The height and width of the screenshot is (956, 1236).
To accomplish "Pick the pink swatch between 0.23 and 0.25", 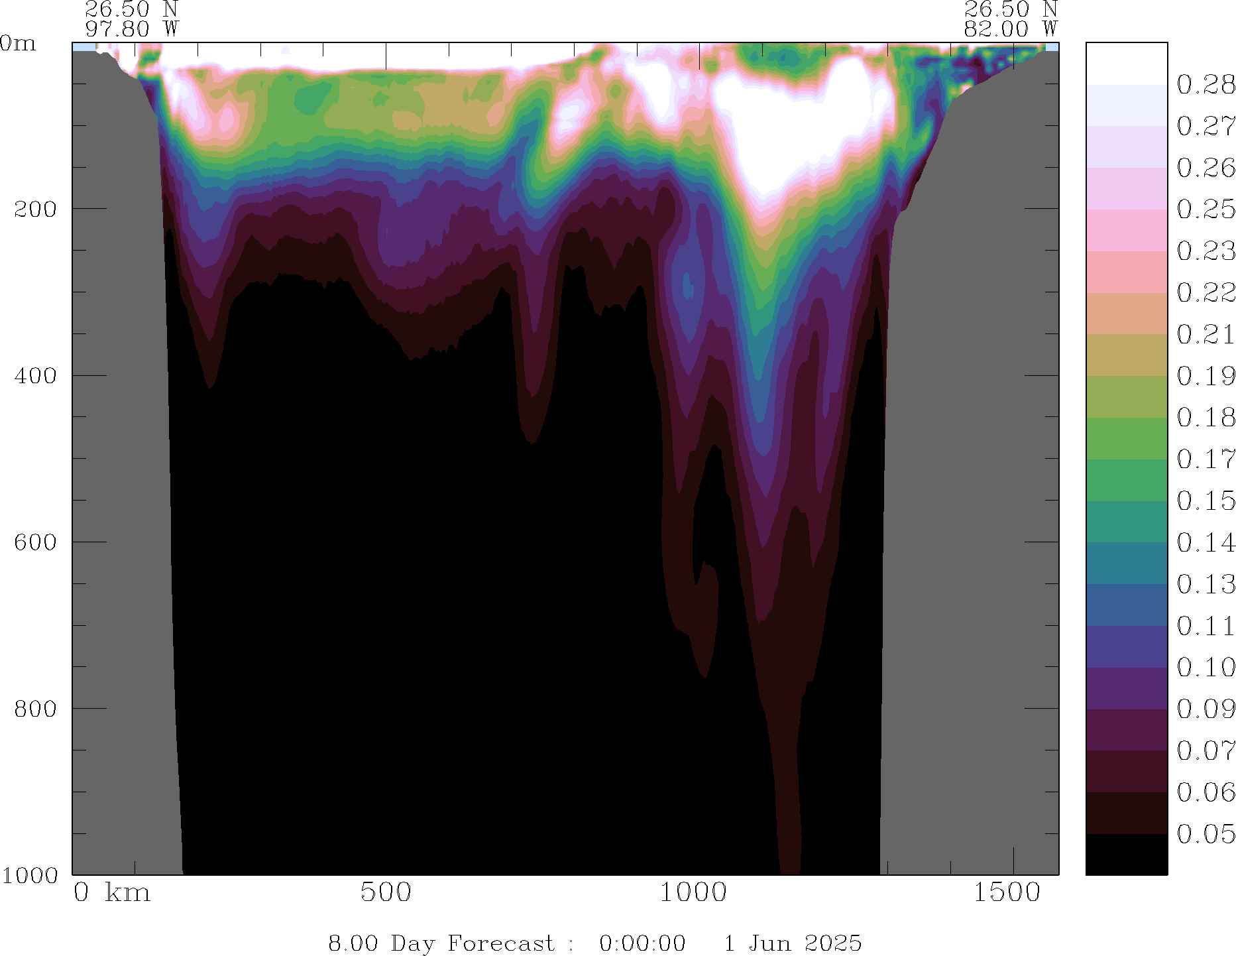I will [x=1126, y=230].
